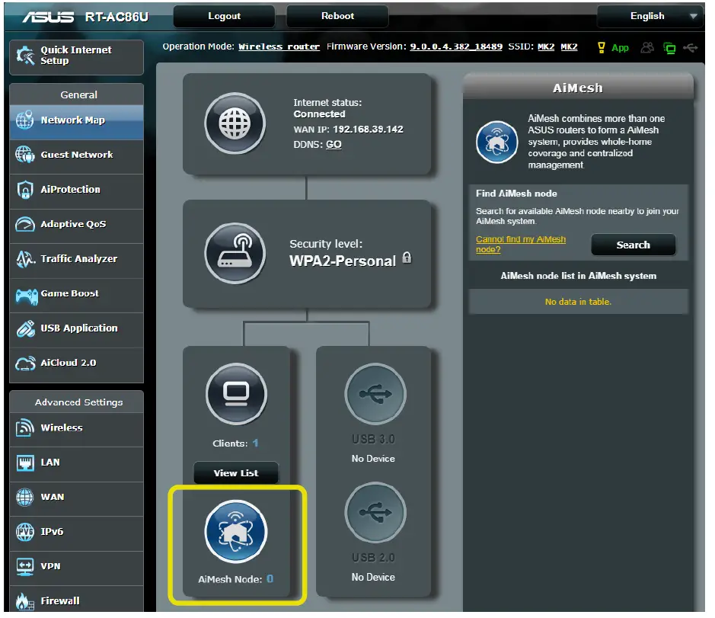Click 'AiMesh node list in AiMesh system' header
Viewport: 715px width, 618px height.
pos(578,276)
